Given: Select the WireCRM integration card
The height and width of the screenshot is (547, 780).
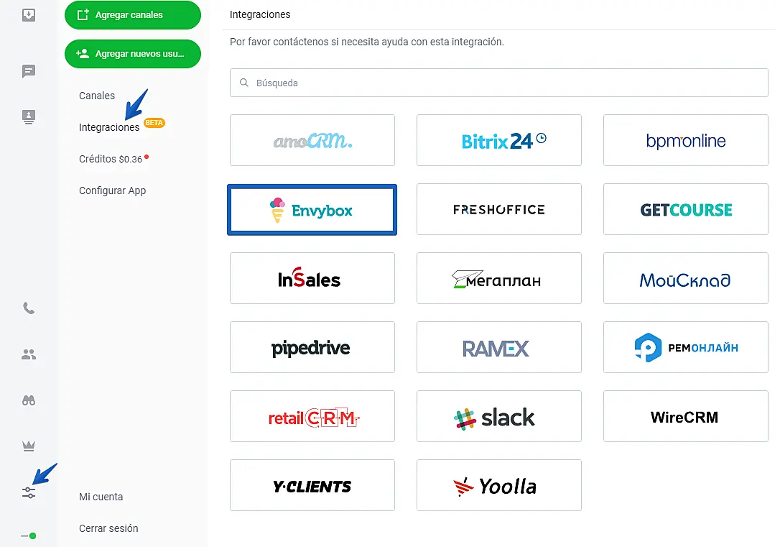Looking at the screenshot, I should click(x=686, y=416).
